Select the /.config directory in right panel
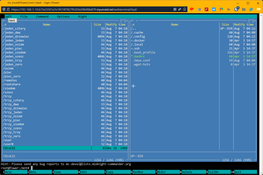Screen dimensions: 263x175 pos(193,36)
